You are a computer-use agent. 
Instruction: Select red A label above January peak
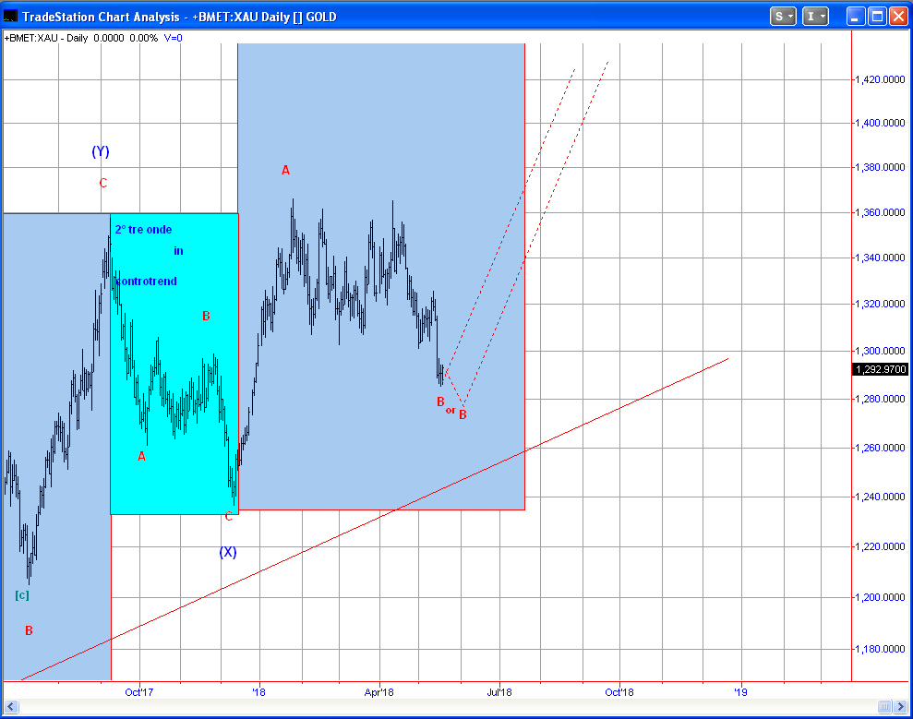pos(285,170)
